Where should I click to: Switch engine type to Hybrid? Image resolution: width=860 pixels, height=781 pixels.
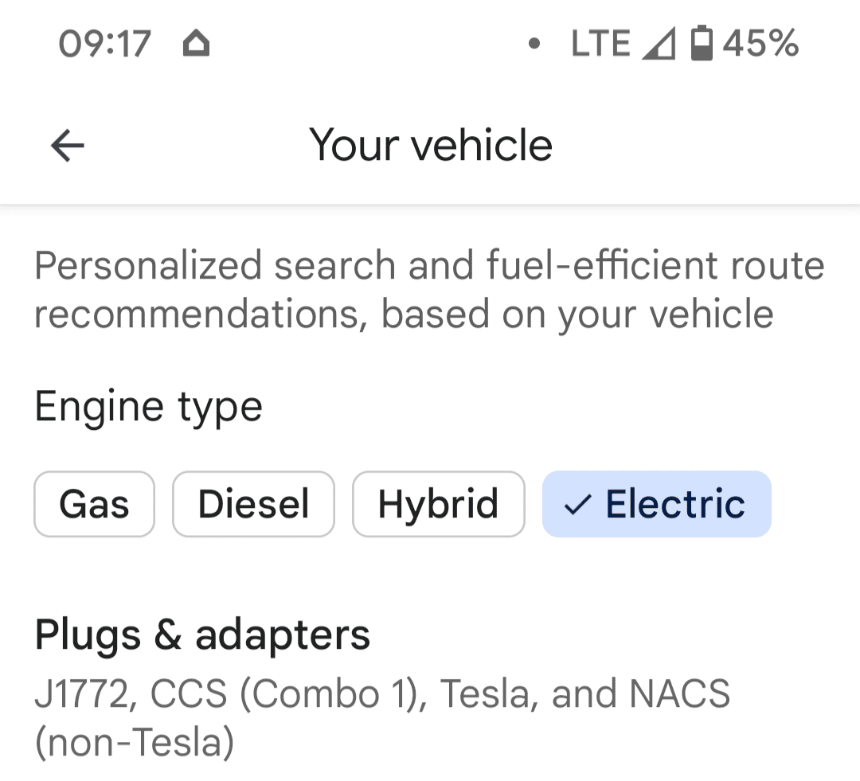(x=438, y=505)
